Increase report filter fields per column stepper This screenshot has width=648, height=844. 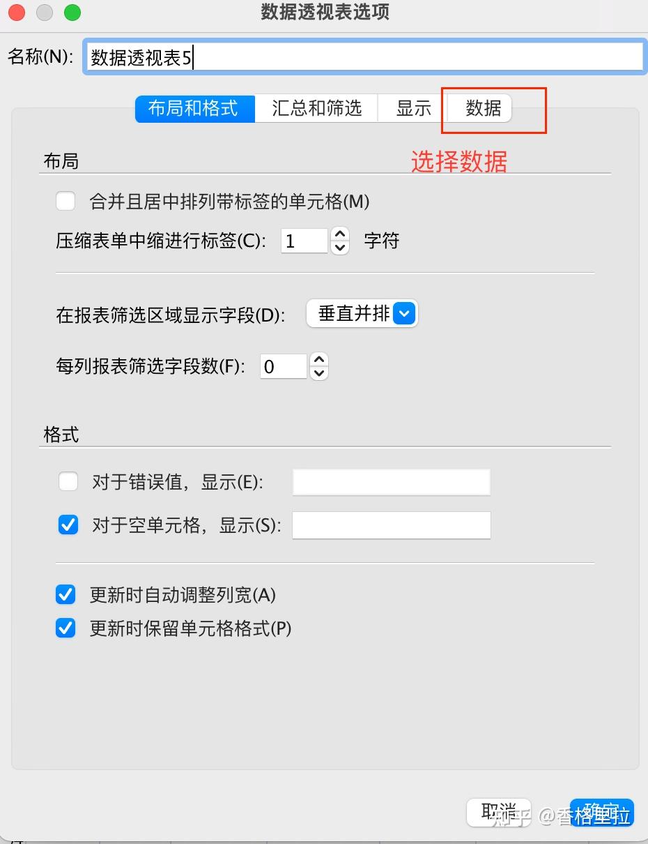[x=318, y=360]
